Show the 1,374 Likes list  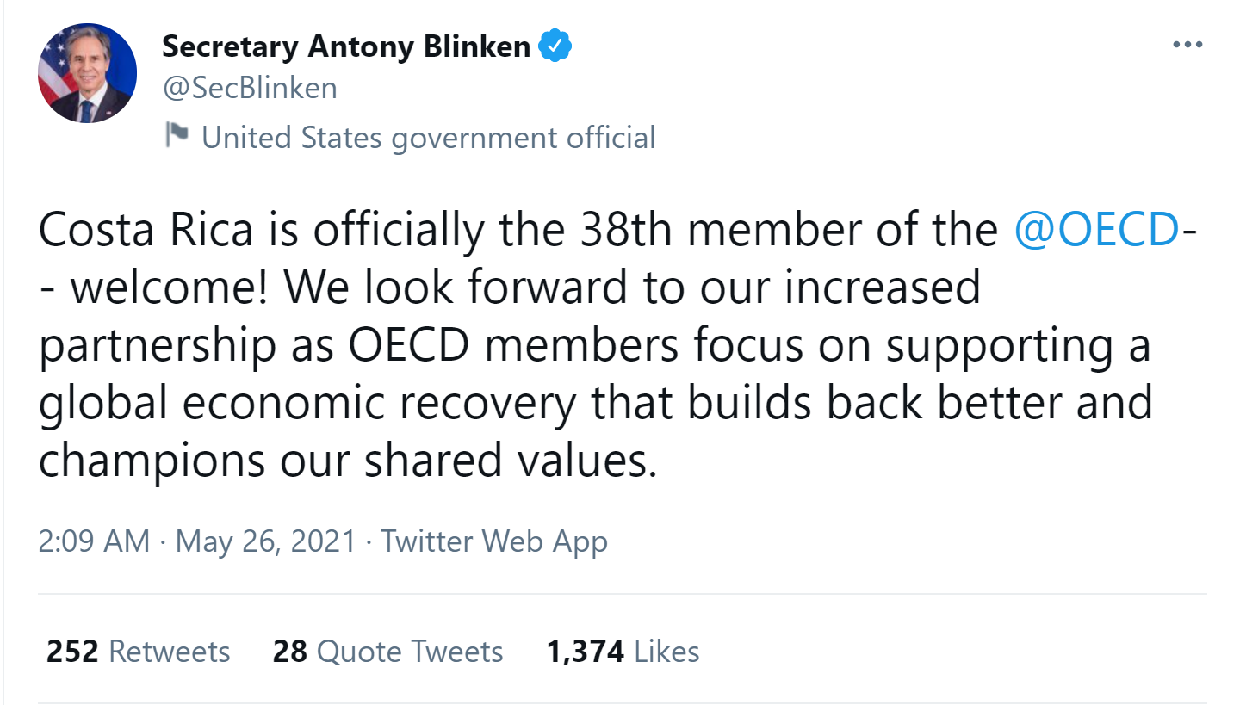(623, 652)
